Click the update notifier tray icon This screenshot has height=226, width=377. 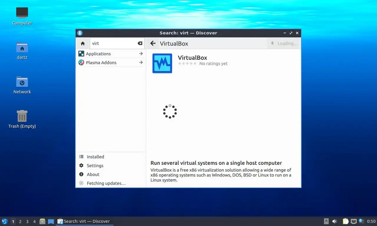(x=361, y=221)
